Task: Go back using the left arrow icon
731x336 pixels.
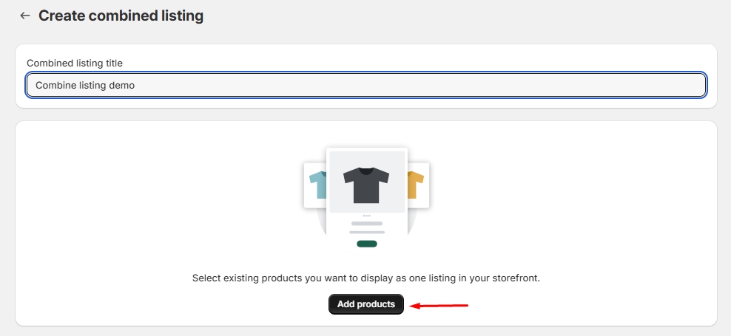Action: click(25, 16)
